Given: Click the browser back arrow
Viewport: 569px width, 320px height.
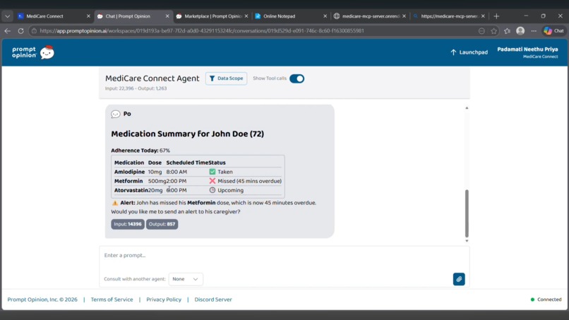Looking at the screenshot, I should click(7, 31).
